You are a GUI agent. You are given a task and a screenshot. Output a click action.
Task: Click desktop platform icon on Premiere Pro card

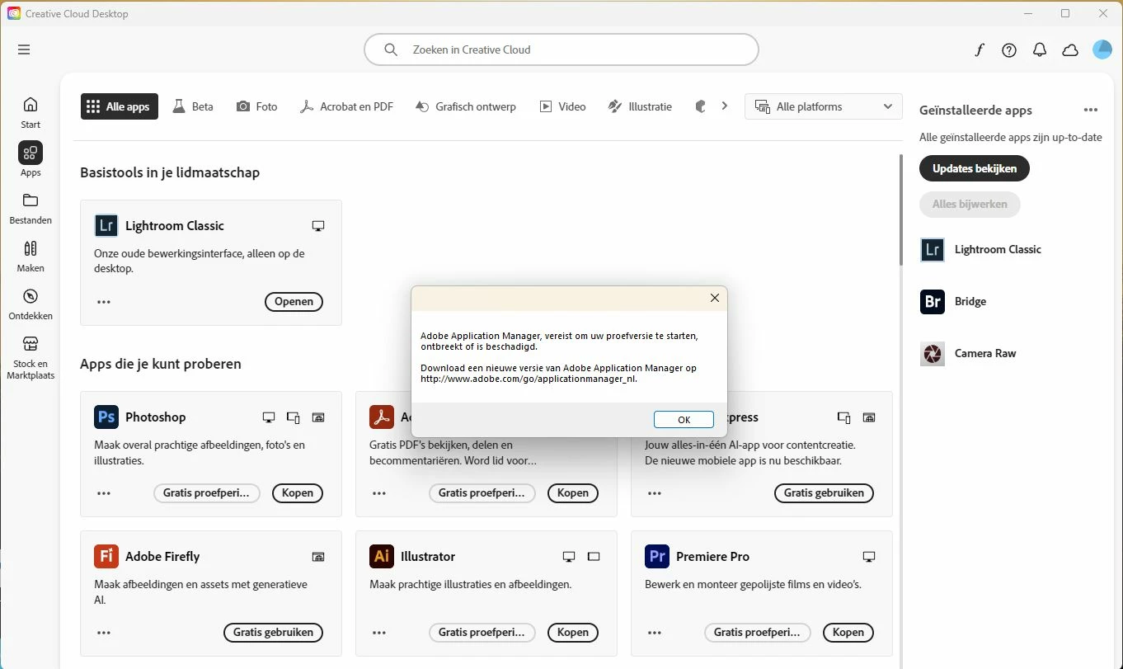[868, 557]
